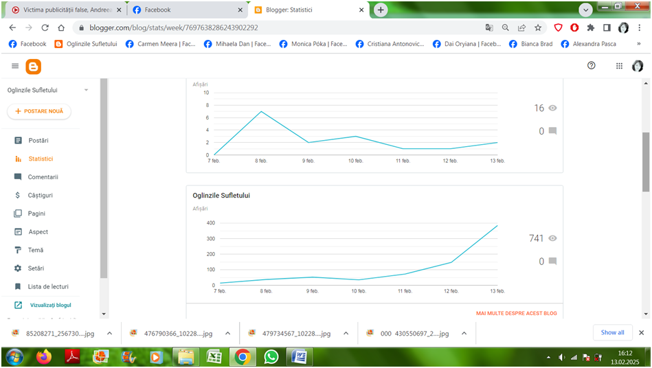
Task: Open the Alexandra Pasca bookmark
Action: tap(589, 44)
